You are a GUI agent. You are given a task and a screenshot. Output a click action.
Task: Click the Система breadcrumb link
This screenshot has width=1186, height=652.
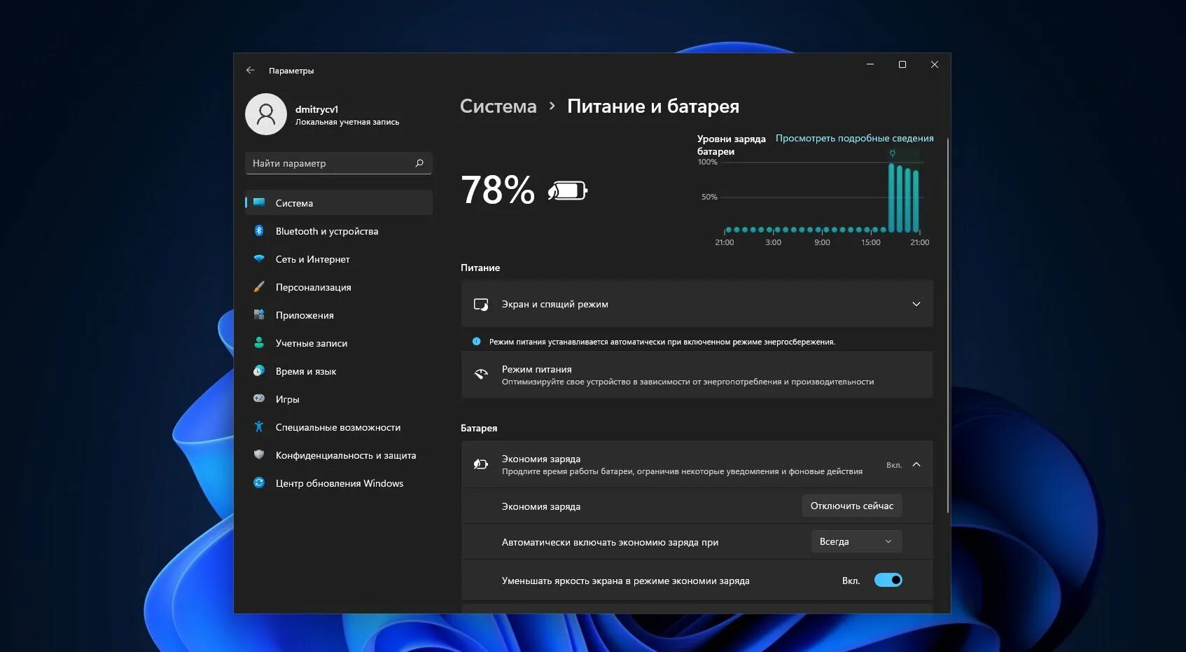498,106
